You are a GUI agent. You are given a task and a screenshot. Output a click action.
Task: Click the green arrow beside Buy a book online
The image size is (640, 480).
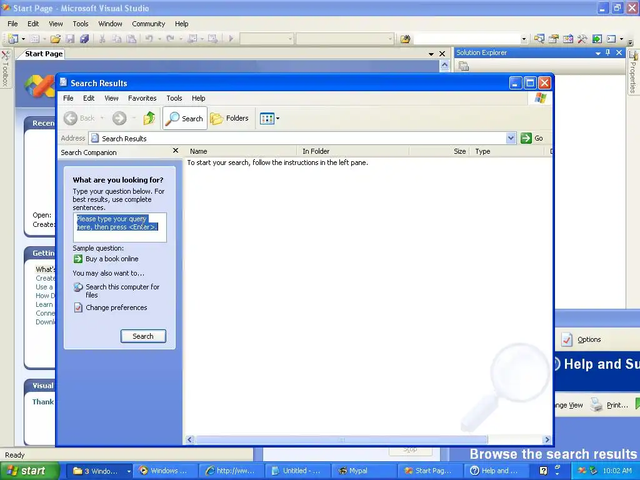[77, 259]
